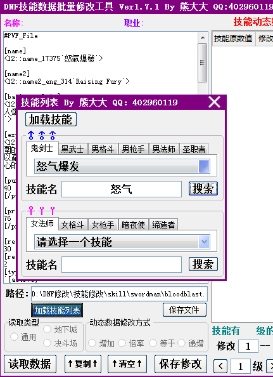Click the lower 搜索 button for female skills
Screen dimensions: 273x377
pos(203,264)
